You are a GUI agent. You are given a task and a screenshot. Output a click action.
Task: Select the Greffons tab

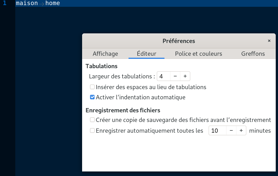(x=253, y=53)
